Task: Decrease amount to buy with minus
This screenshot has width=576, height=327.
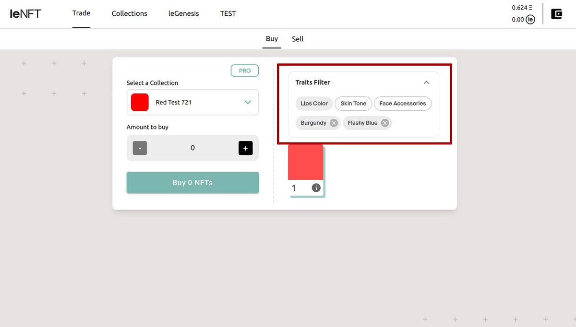Action: [x=140, y=148]
